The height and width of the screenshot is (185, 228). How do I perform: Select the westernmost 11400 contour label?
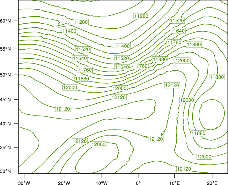click(x=69, y=31)
